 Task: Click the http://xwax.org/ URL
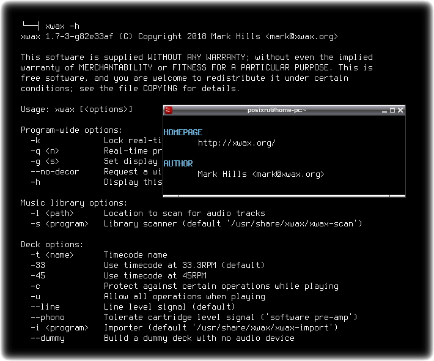[237, 143]
